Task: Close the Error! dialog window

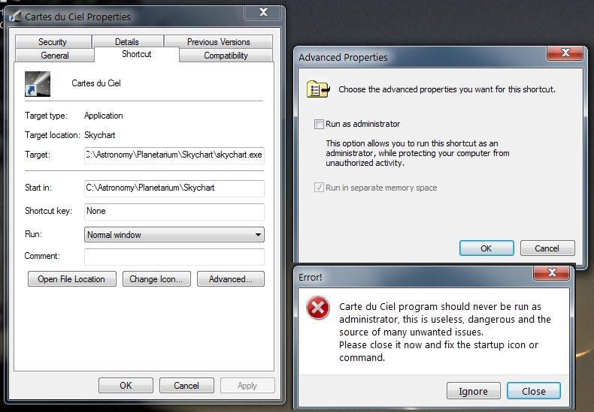Action: (x=552, y=272)
